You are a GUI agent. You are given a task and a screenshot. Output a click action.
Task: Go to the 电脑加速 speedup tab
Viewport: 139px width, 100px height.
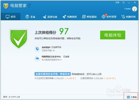tap(70, 17)
